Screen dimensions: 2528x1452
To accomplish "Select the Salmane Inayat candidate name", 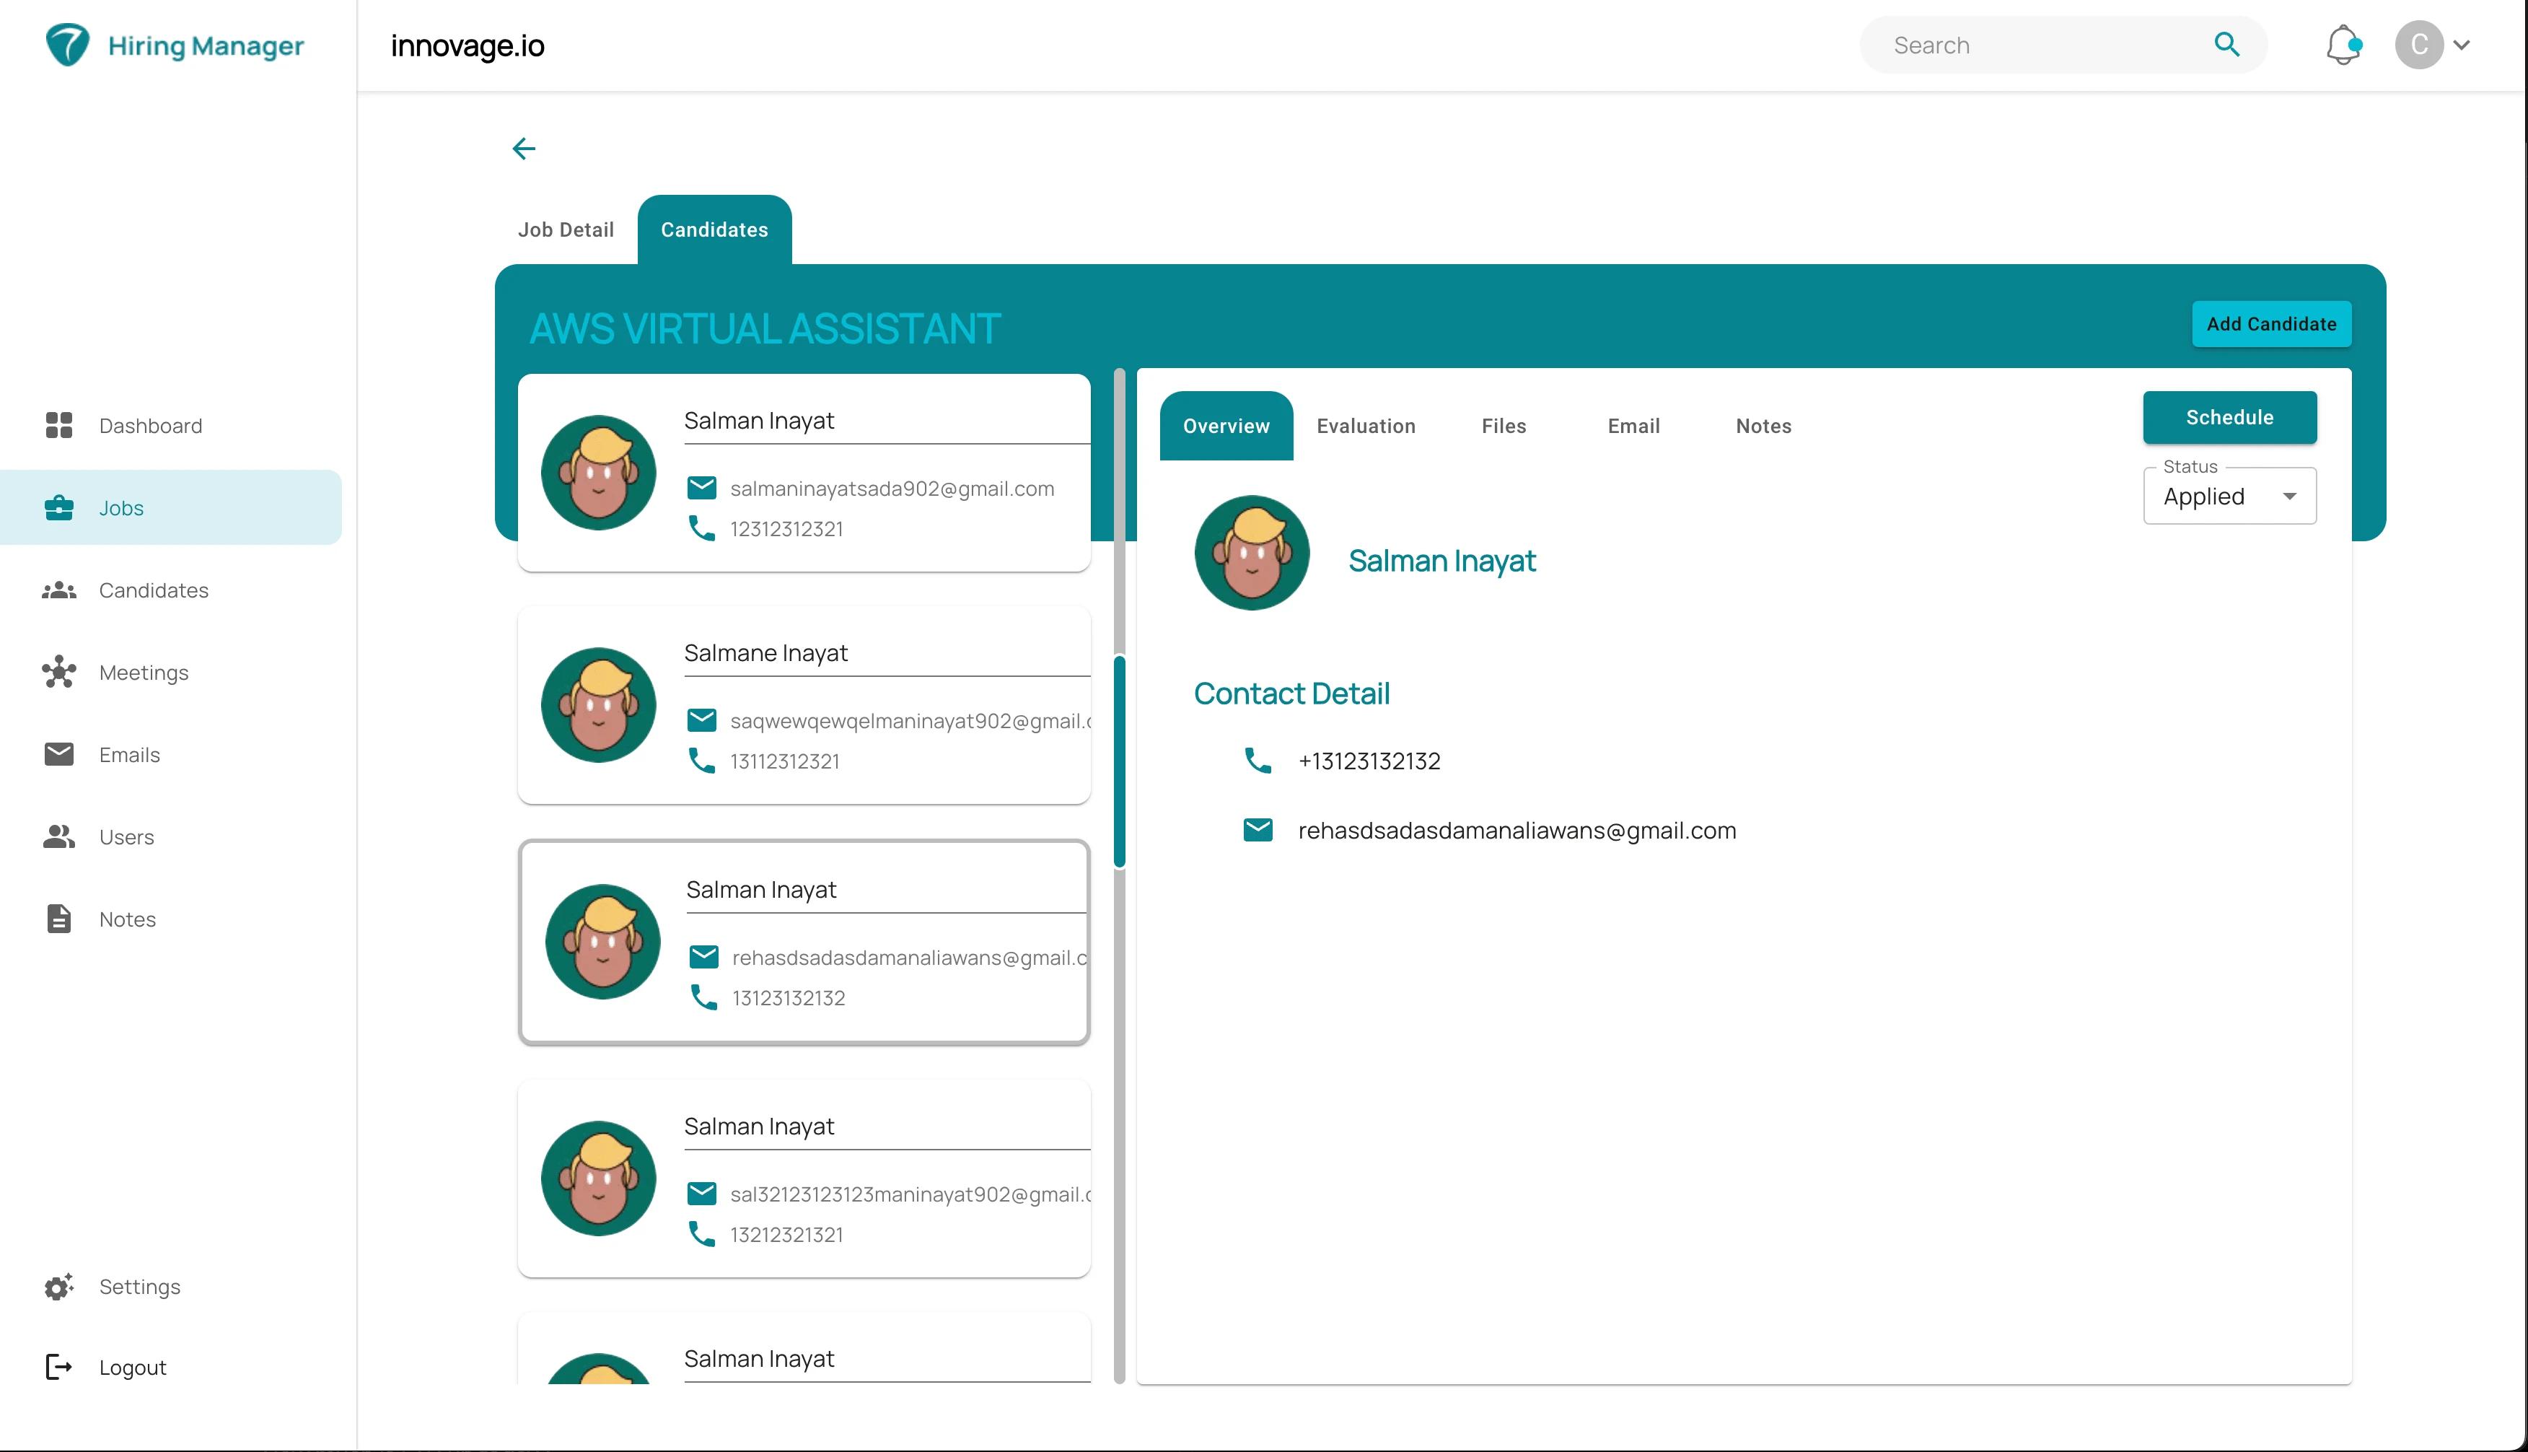I will coord(765,653).
